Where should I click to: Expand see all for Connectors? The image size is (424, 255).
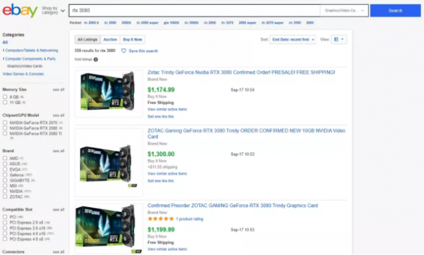(58, 252)
